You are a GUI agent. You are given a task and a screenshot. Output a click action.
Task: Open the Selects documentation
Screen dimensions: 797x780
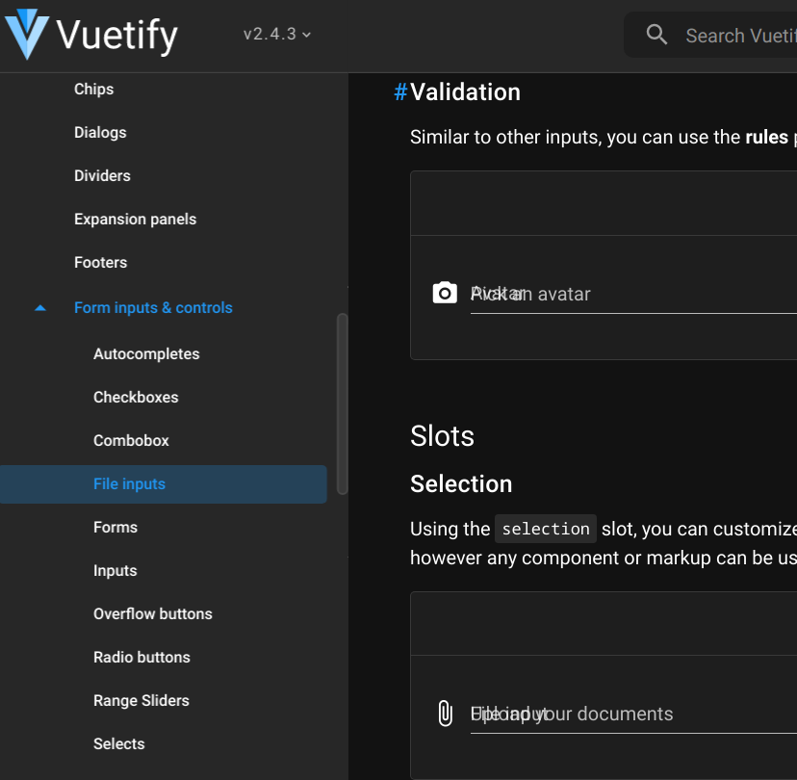118,743
